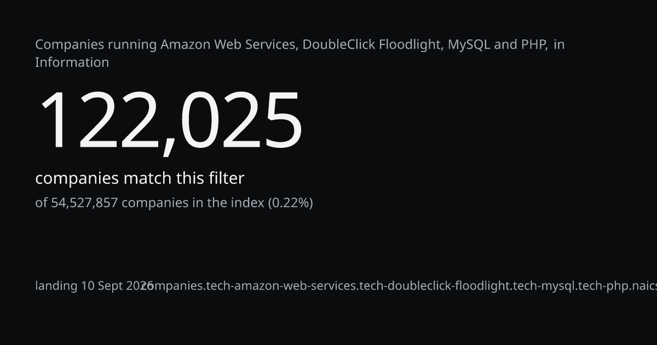Screen dimensions: 657x345
Task: Click "Companies running" at heading start
Action: [96, 45]
